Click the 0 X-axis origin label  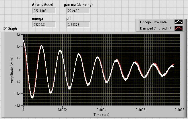click(x=23, y=110)
